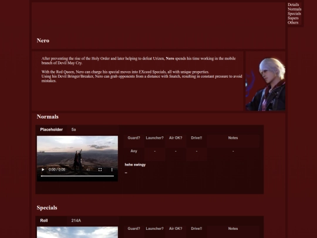This screenshot has width=317, height=238.
Task: Jump to Normals section link
Action: (x=294, y=9)
